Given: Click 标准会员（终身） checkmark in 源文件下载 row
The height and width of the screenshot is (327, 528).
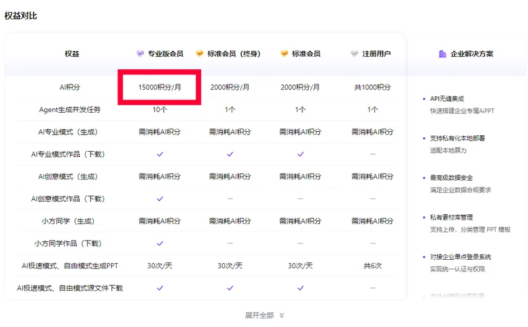Looking at the screenshot, I should tap(230, 288).
